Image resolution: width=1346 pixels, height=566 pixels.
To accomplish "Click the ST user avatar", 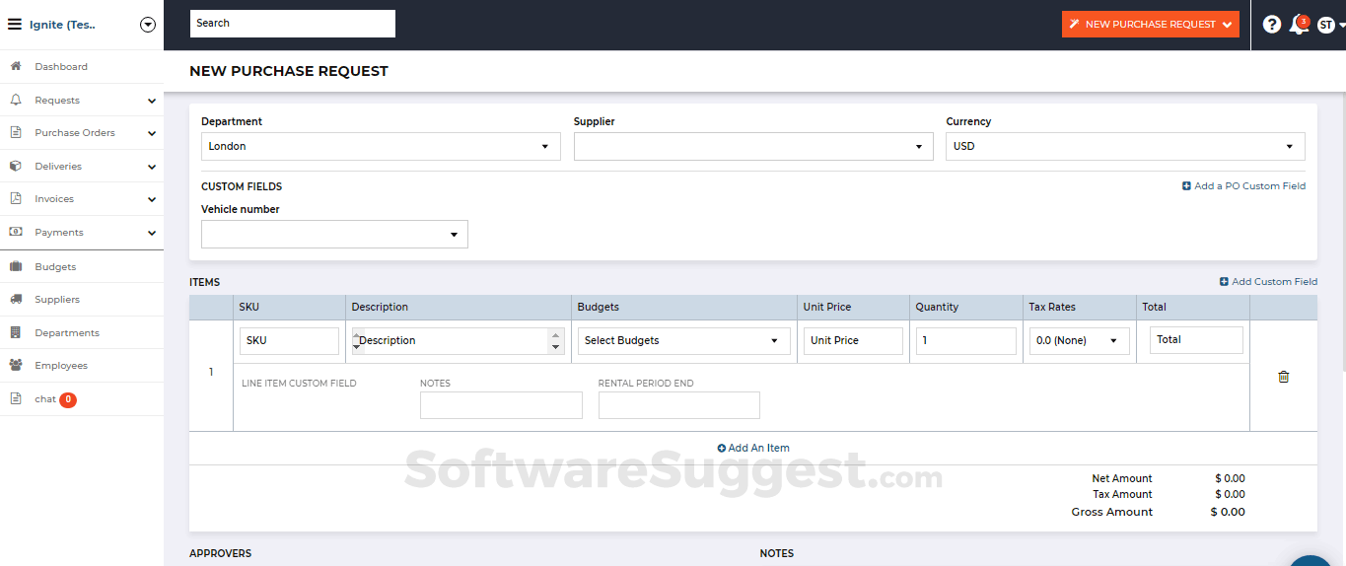I will point(1326,25).
